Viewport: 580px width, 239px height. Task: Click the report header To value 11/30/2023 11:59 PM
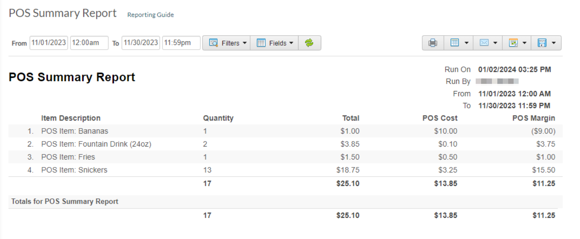(x=514, y=106)
